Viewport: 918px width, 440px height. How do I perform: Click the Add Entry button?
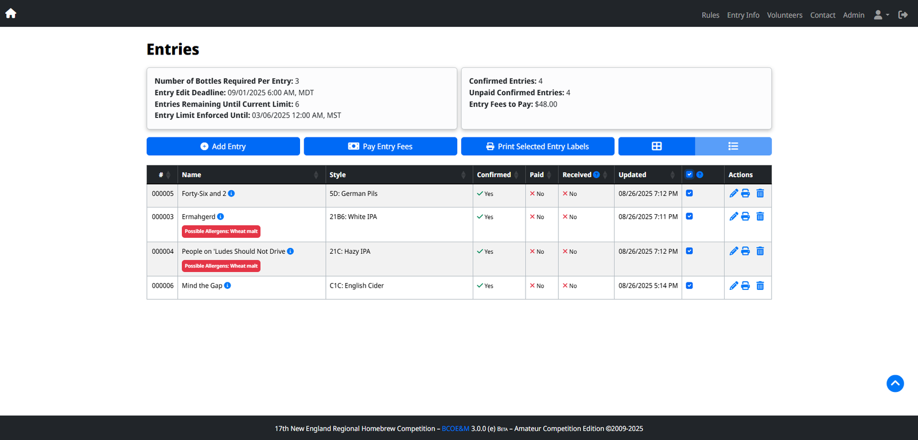[223, 147]
